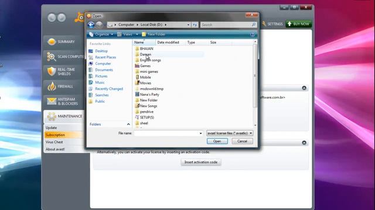Create a New Folder from toolbar
Viewport: 375px width, 210px height.
pos(154,34)
